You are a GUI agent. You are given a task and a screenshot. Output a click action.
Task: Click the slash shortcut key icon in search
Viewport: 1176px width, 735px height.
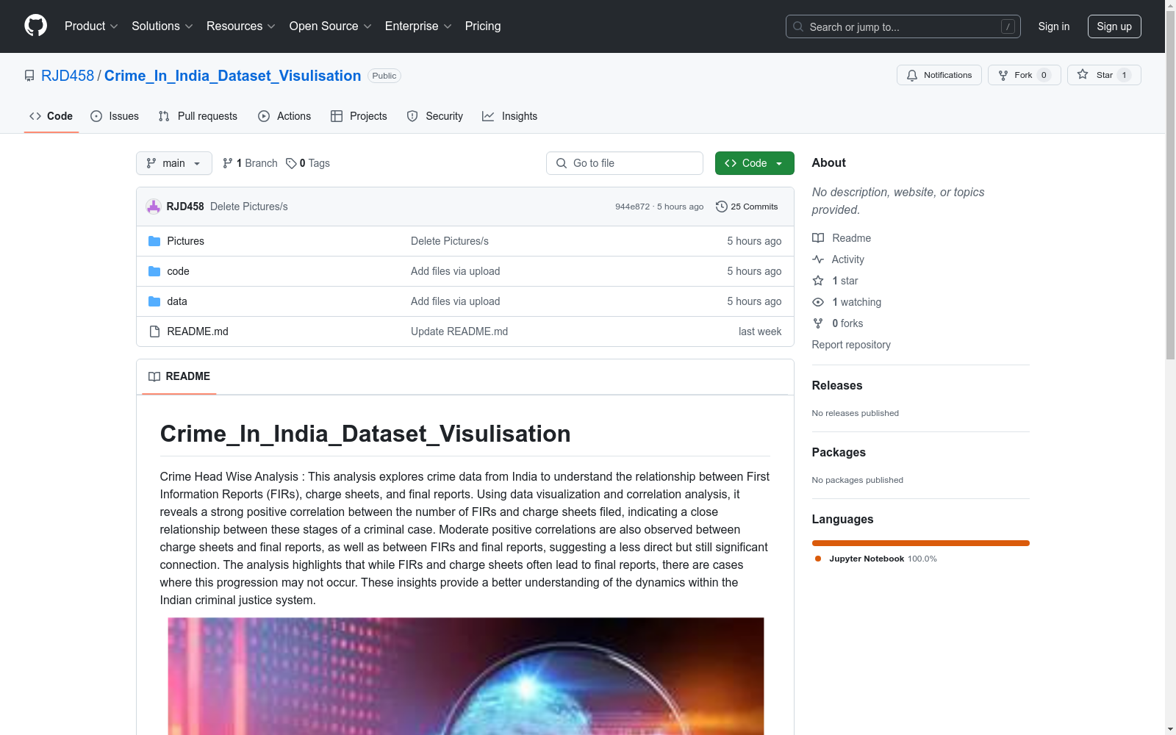[x=1008, y=26]
